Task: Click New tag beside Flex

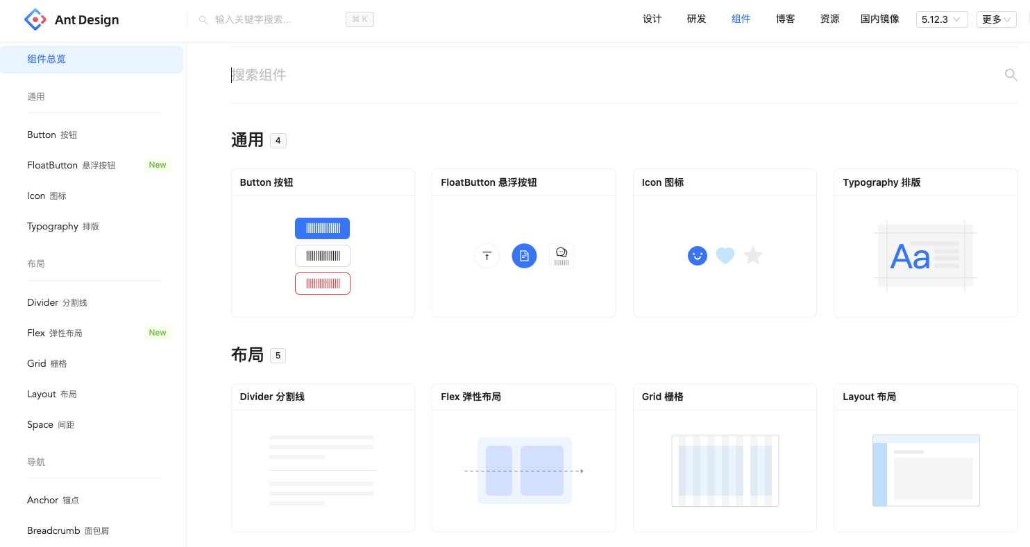Action: [x=158, y=333]
